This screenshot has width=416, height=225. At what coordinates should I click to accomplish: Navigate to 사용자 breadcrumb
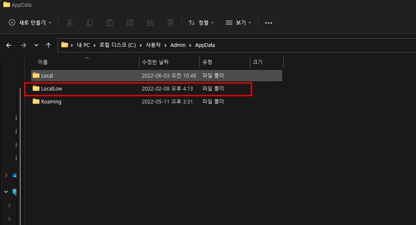pos(153,45)
